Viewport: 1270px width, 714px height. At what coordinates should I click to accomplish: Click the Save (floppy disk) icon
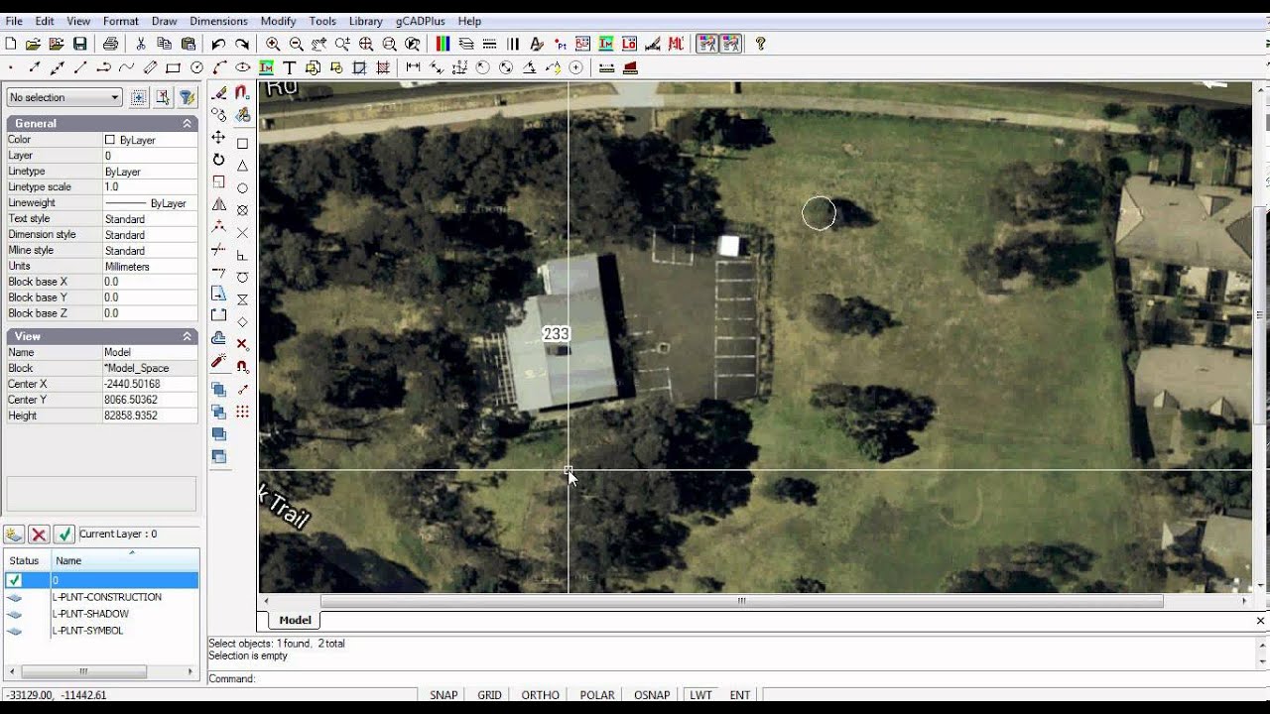(x=80, y=44)
